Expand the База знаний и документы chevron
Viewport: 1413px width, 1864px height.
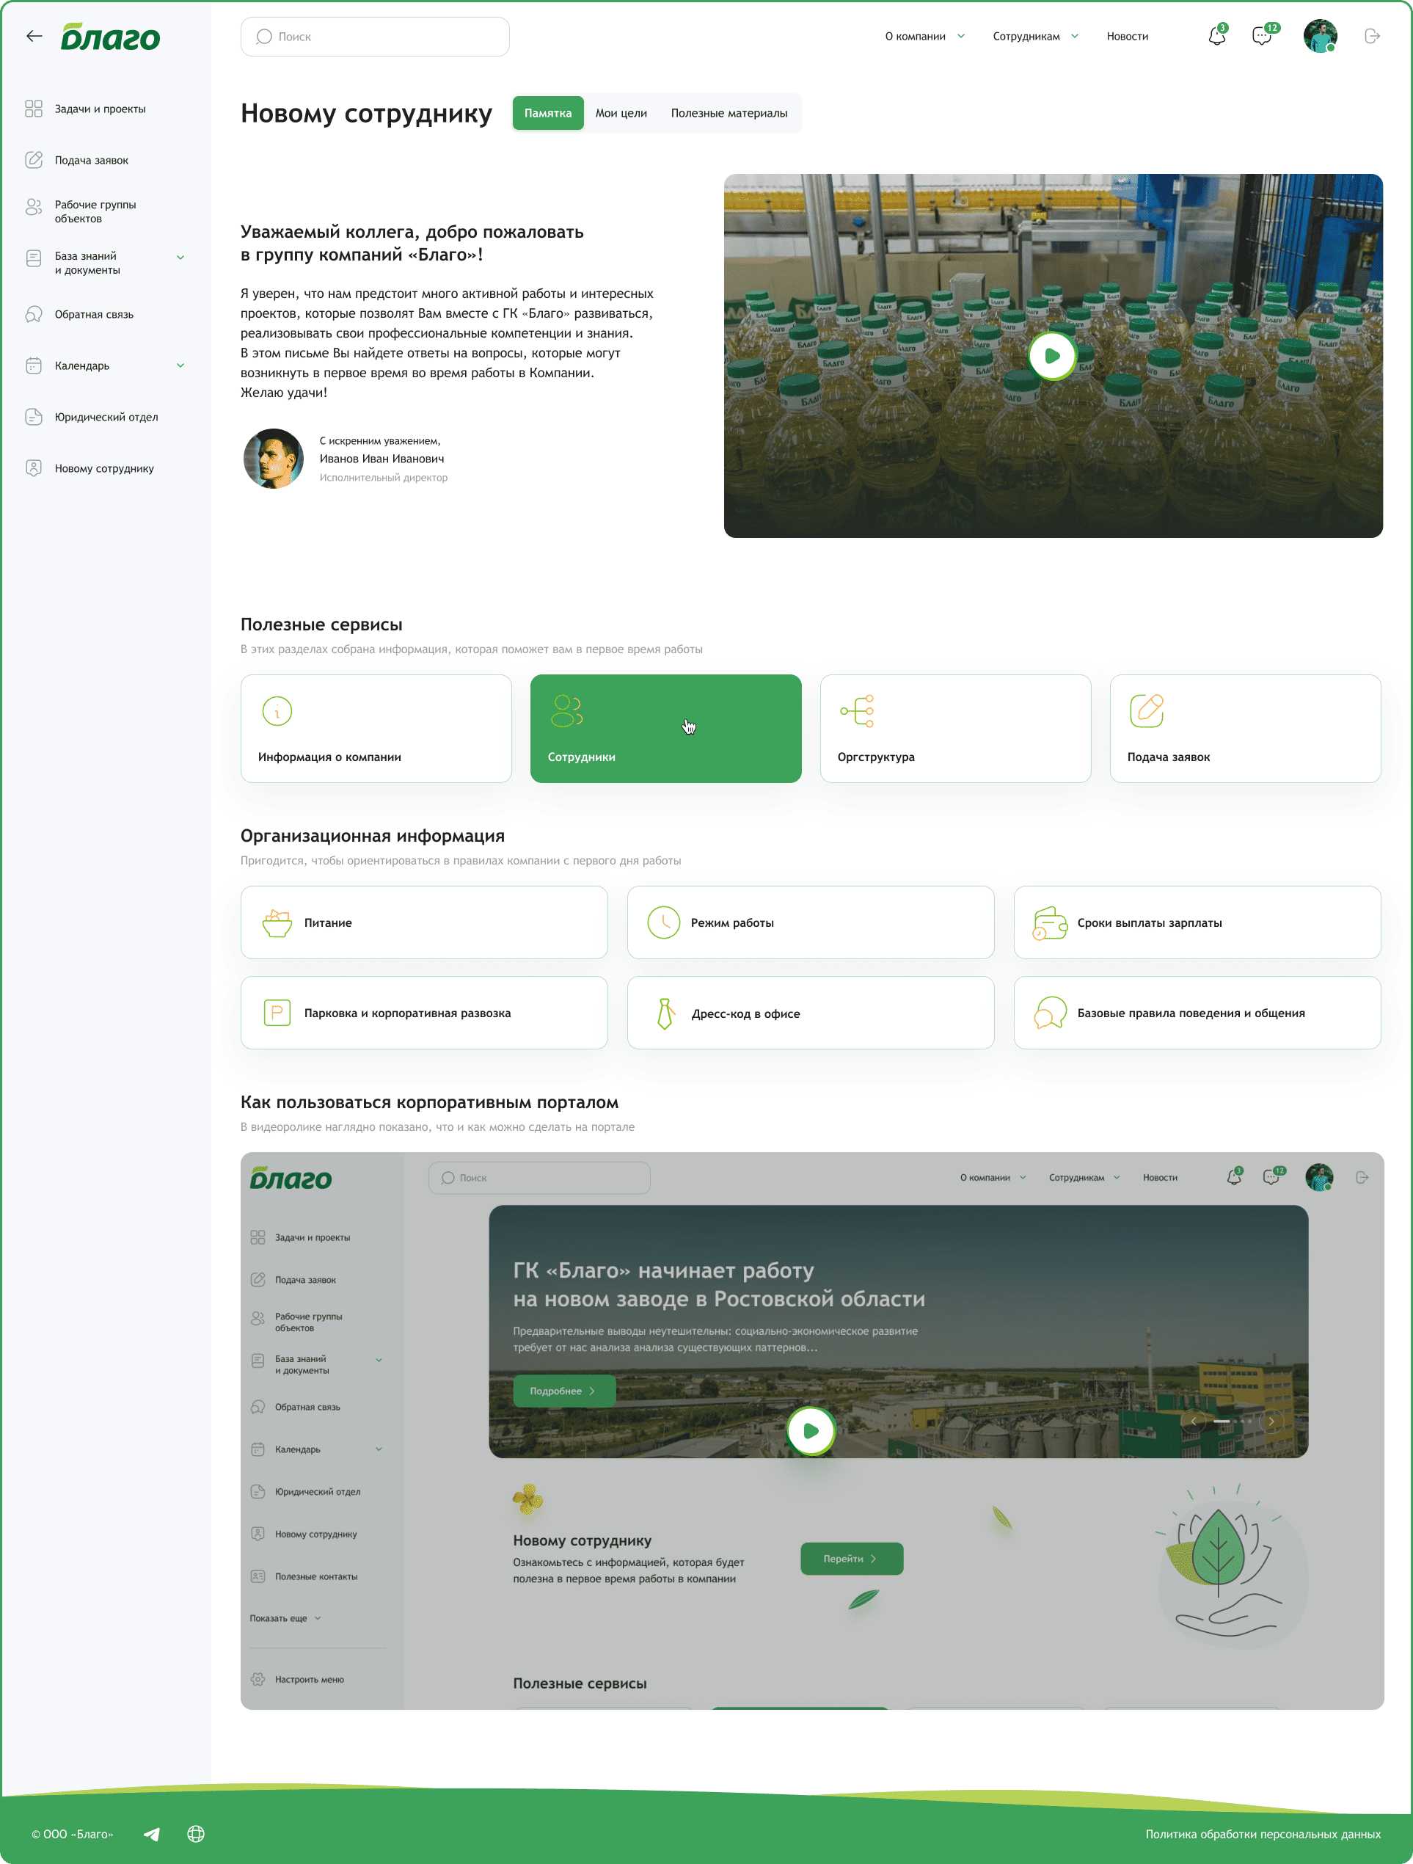pyautogui.click(x=180, y=257)
